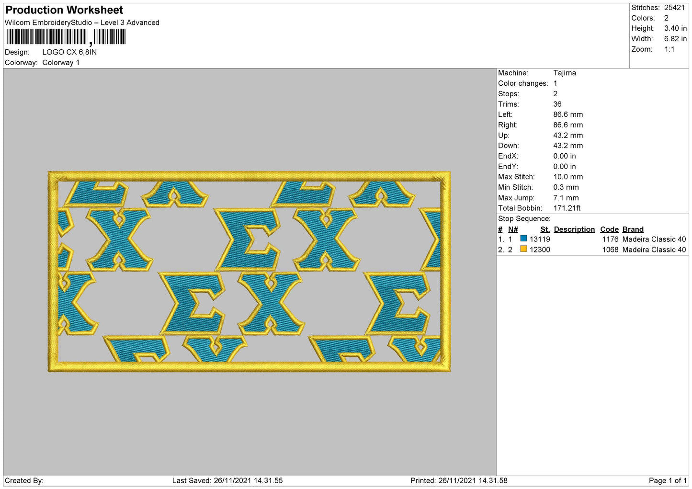This screenshot has height=489, width=692.
Task: Click the 'Code' column header
Action: (x=609, y=229)
